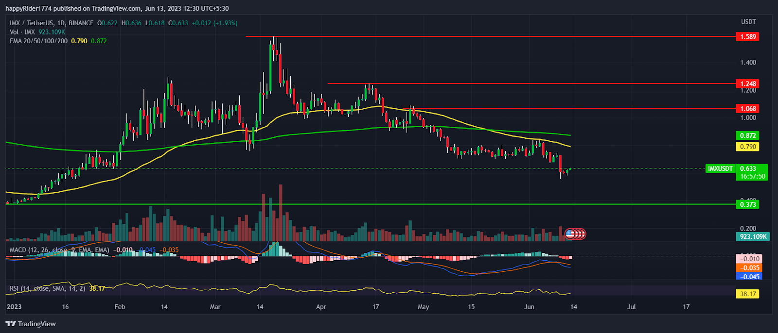Click the happyRider1774 publisher text
The height and width of the screenshot is (333, 778).
28,8
